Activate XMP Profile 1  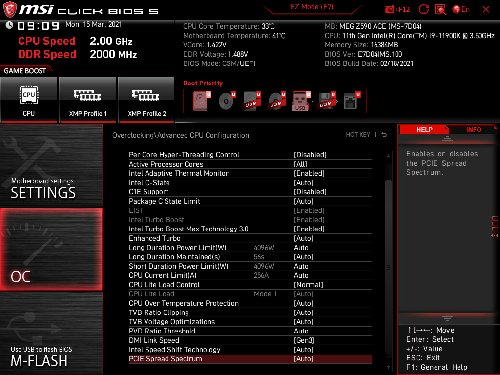88,100
